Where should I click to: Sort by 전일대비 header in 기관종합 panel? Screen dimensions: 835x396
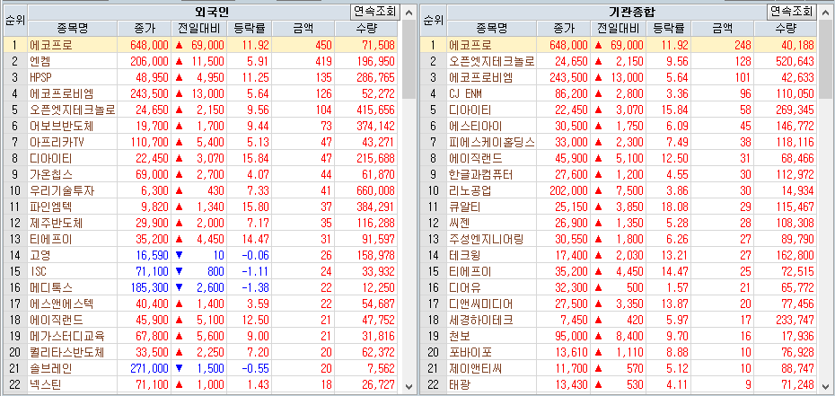point(618,28)
